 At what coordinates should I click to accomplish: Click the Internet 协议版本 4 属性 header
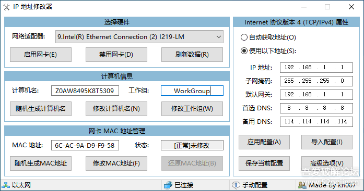297,22
